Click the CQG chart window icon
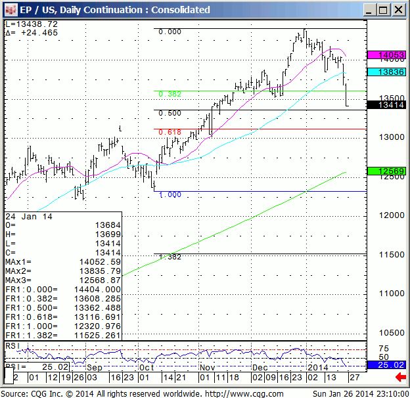The width and height of the screenshot is (410, 398). pos(11,10)
